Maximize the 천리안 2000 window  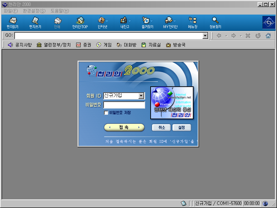point(266,5)
